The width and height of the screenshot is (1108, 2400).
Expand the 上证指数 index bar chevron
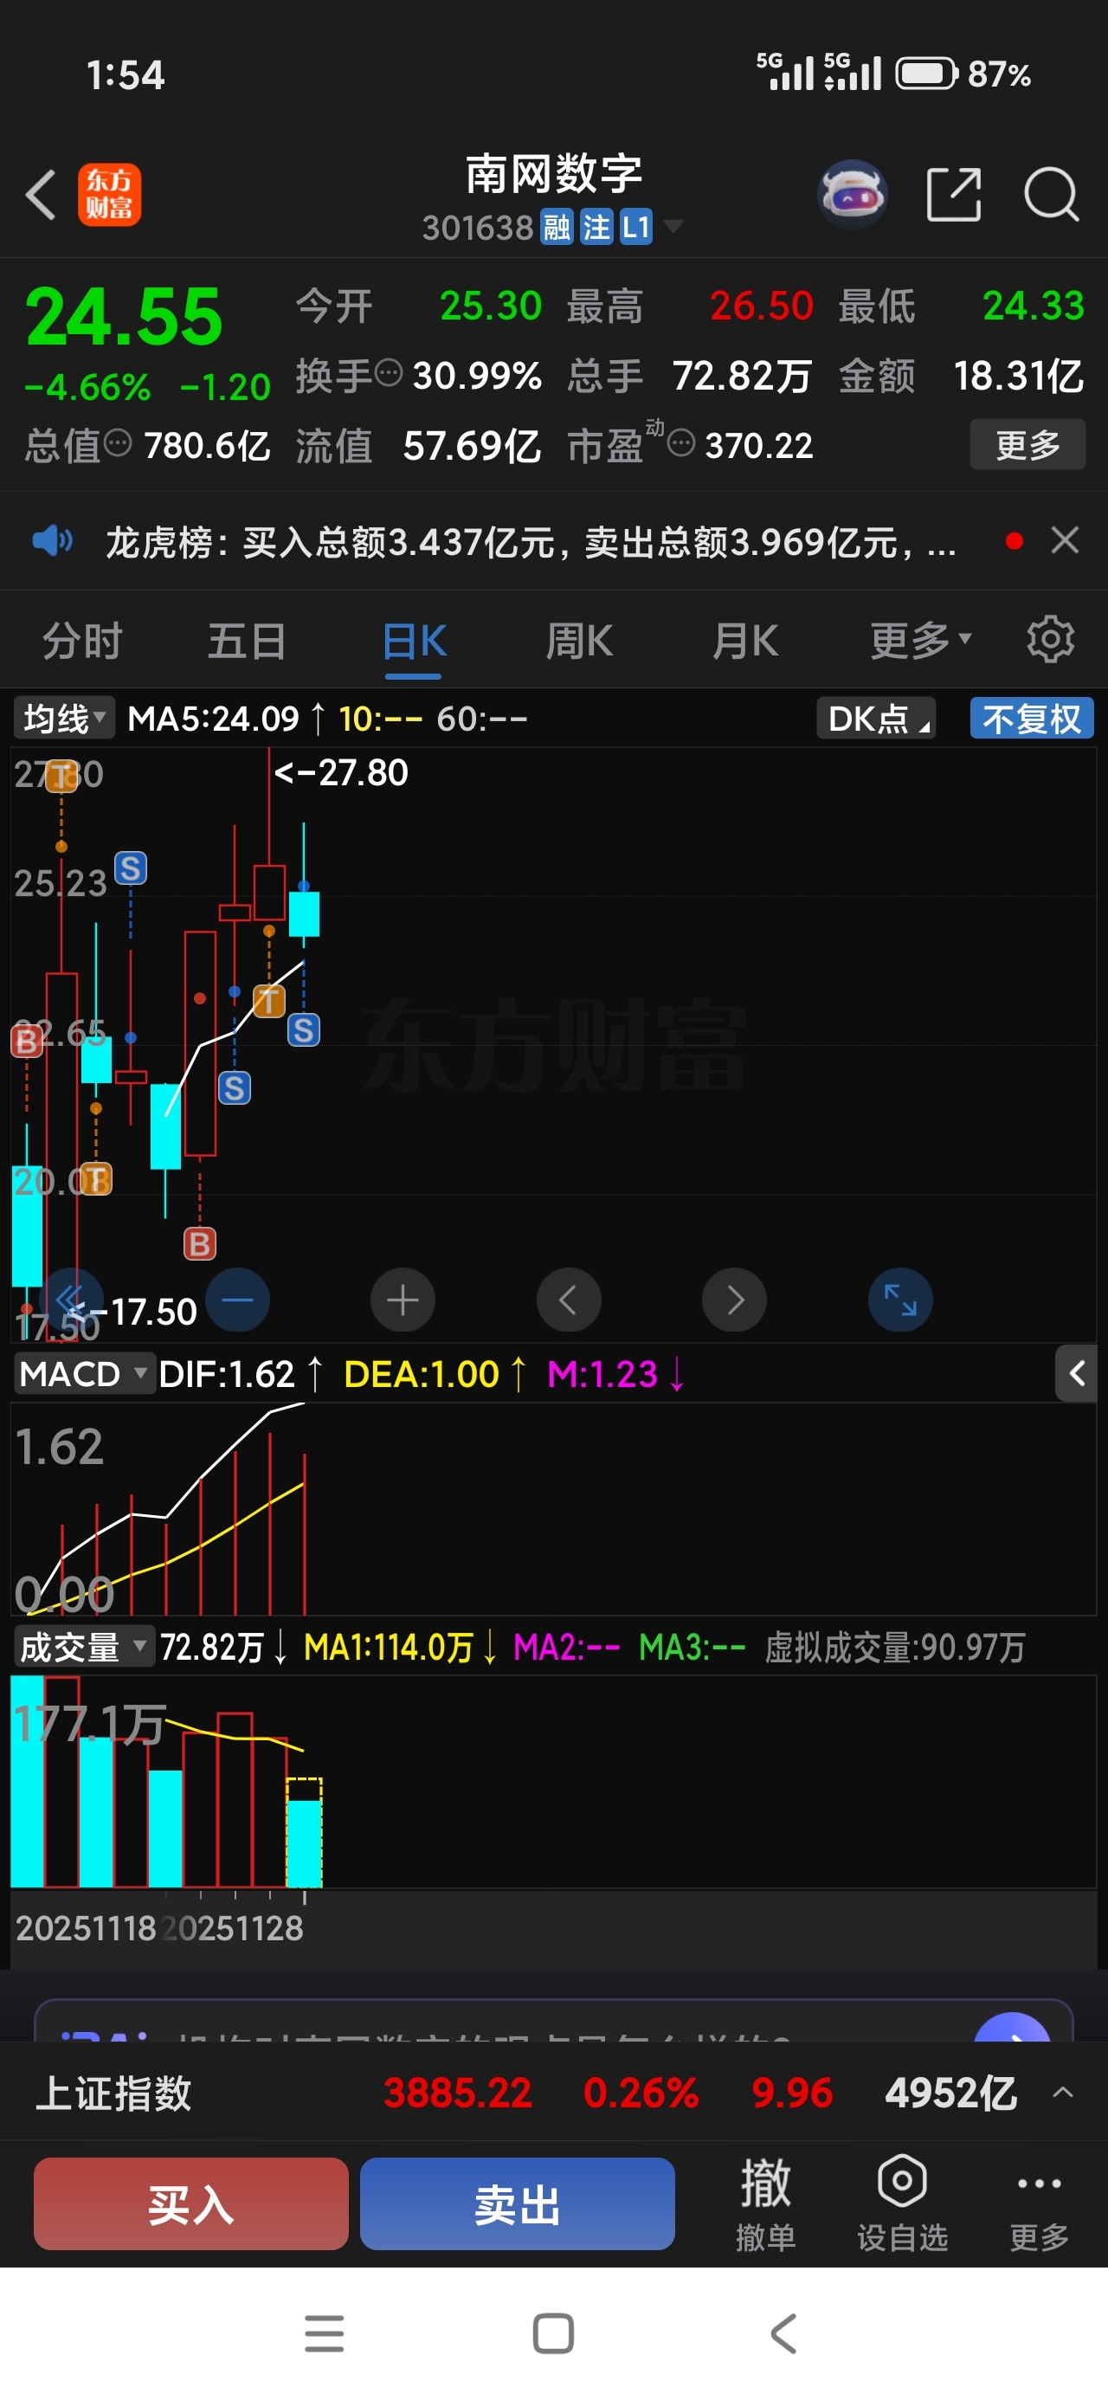[x=1062, y=2093]
